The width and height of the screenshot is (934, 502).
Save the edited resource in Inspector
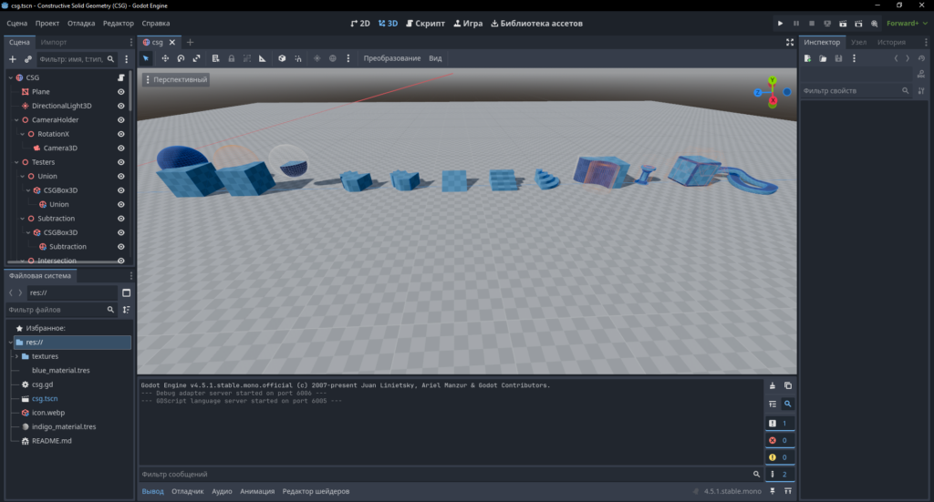coord(838,58)
